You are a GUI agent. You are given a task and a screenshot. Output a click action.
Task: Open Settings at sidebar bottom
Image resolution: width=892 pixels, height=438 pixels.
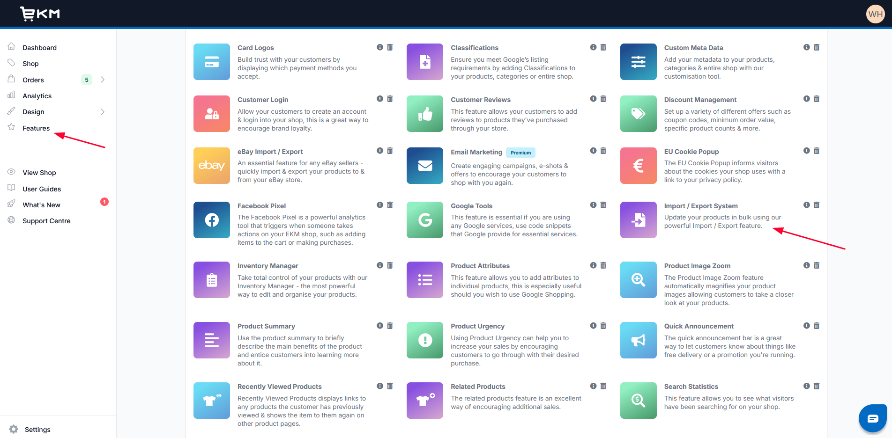(37, 430)
